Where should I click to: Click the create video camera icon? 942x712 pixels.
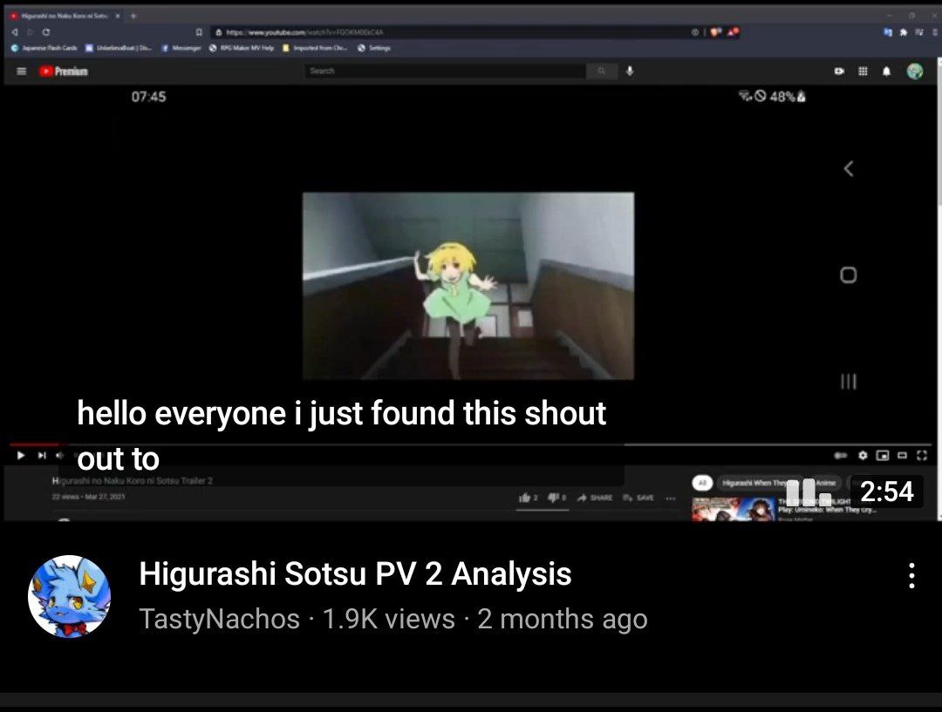pos(839,71)
